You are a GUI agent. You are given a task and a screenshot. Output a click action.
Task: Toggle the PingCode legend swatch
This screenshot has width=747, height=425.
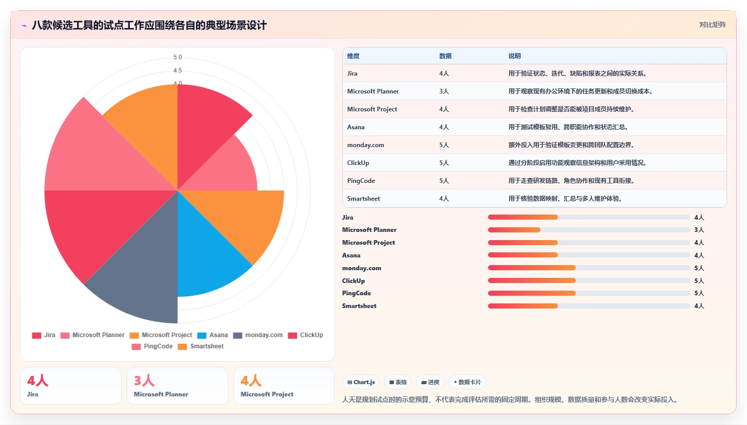[x=136, y=347]
